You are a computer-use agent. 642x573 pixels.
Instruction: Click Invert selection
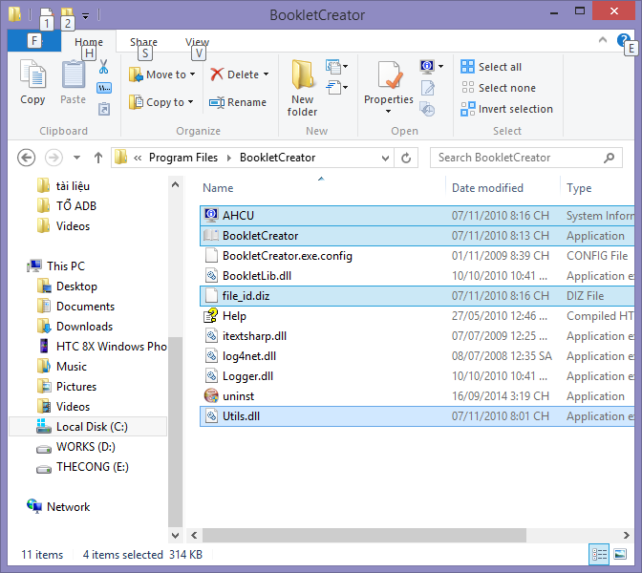pos(507,109)
